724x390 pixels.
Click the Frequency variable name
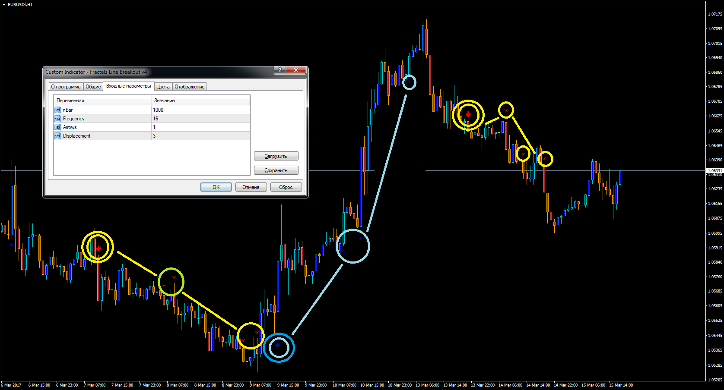pos(74,119)
